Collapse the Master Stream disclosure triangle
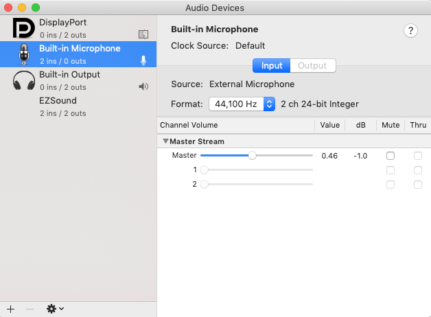Screen dimensions: 431x317 pyautogui.click(x=165, y=141)
